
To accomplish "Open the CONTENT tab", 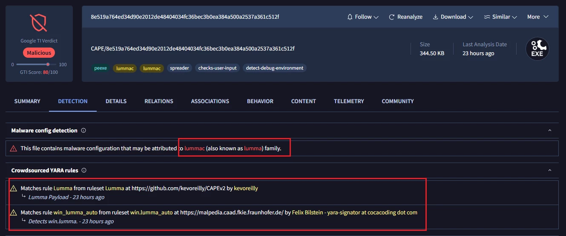I will tap(304, 101).
